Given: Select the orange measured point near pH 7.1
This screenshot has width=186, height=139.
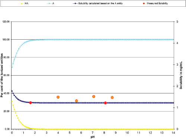Looking at the screenshot, I should [x=94, y=96].
